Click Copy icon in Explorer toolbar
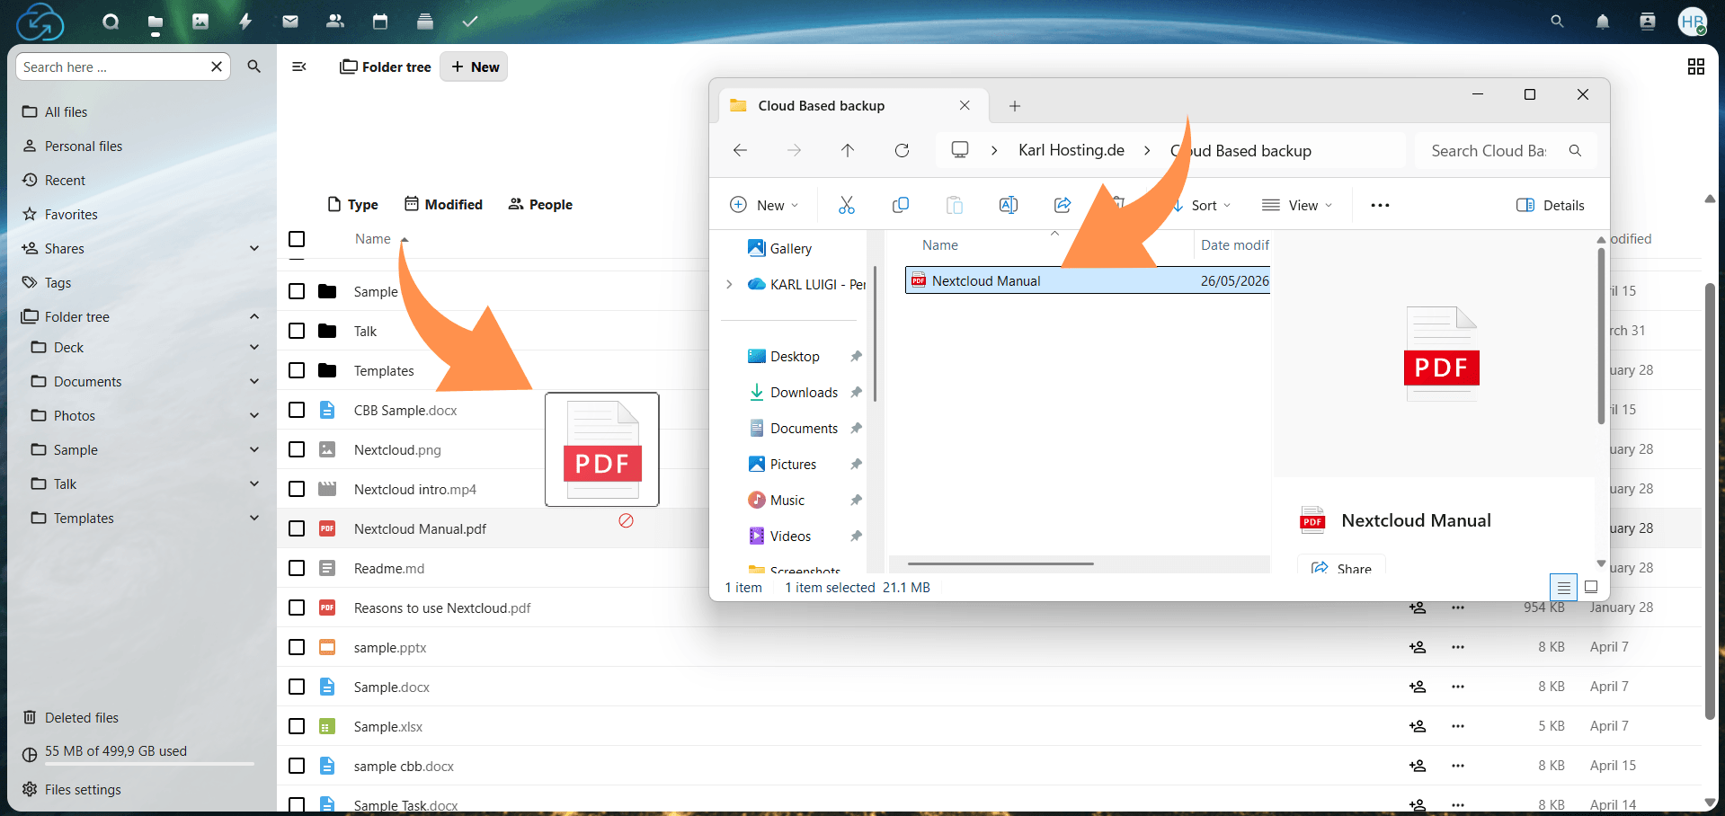The width and height of the screenshot is (1725, 816). [900, 205]
